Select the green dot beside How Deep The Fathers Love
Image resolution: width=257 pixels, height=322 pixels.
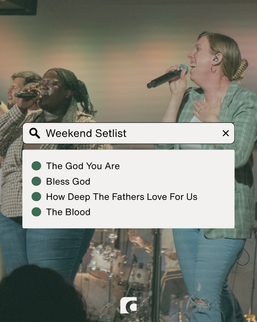tap(36, 196)
